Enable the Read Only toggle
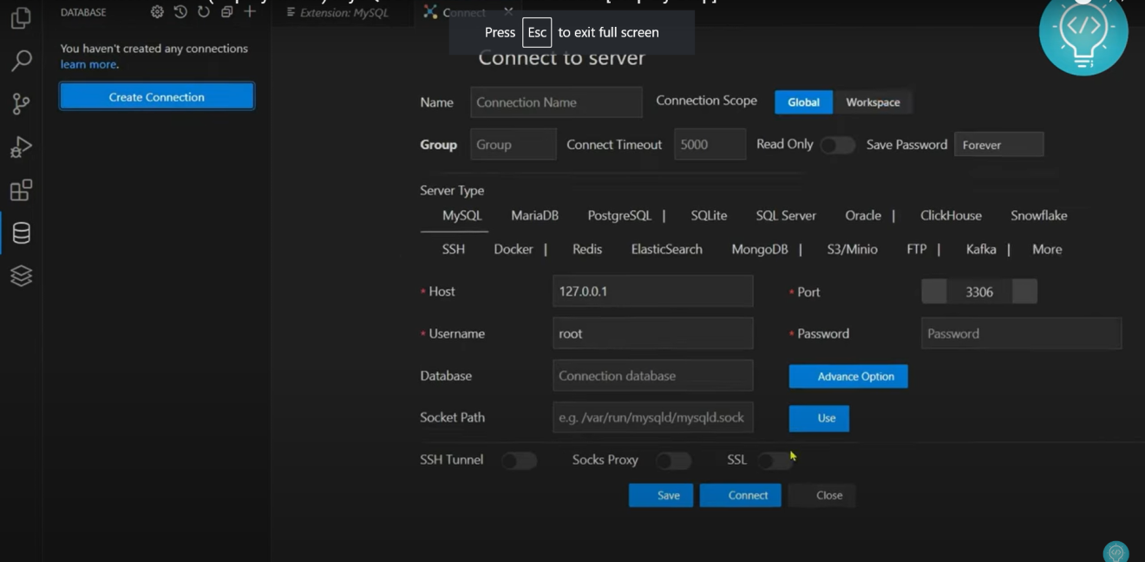The width and height of the screenshot is (1145, 562). coord(838,146)
